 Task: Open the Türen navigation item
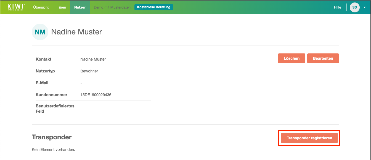pos(61,7)
